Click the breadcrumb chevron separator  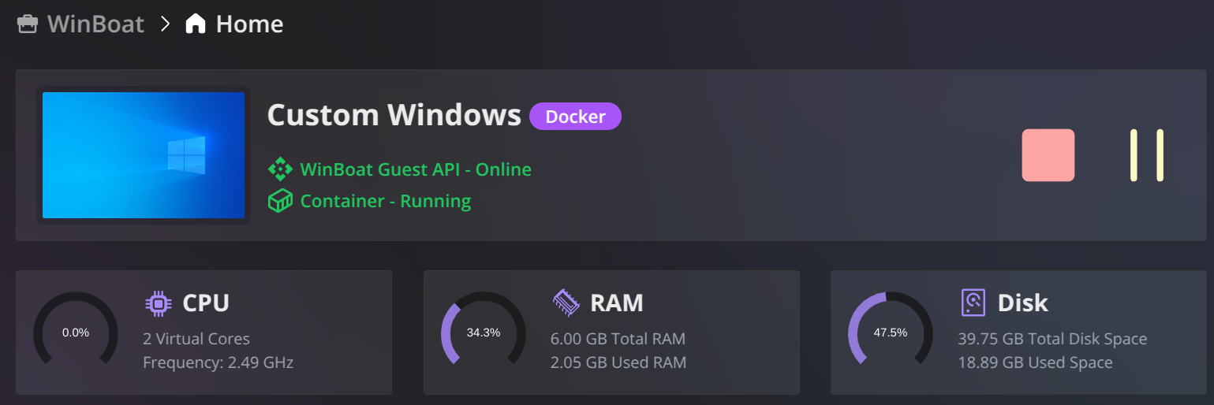(x=165, y=24)
